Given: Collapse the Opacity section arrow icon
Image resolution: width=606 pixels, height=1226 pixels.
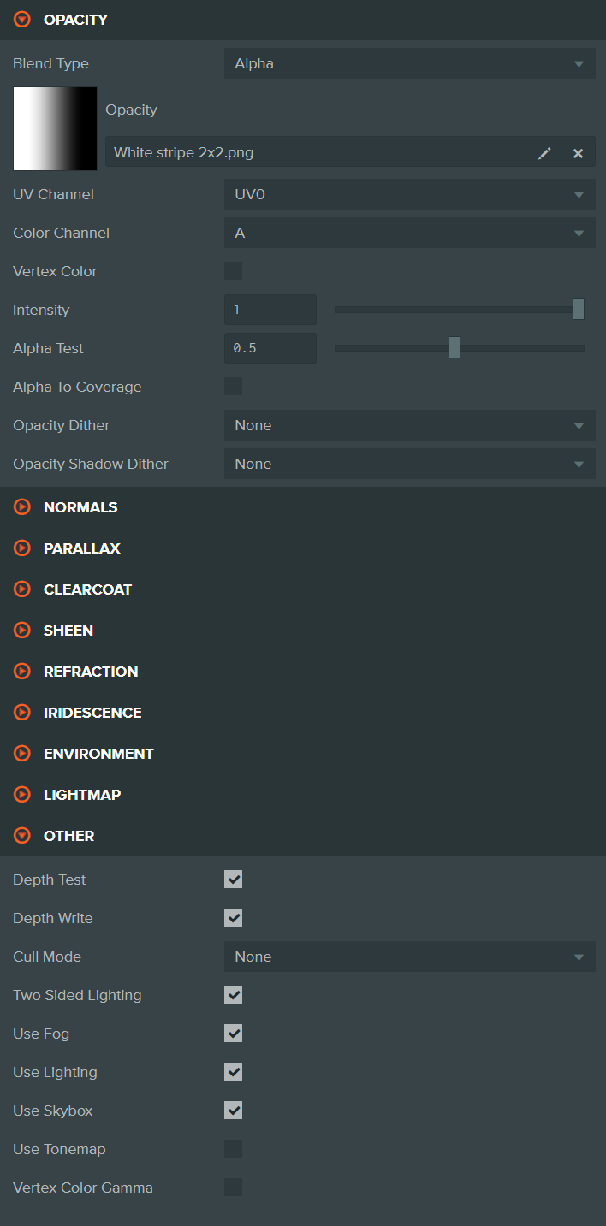Looking at the screenshot, I should point(22,19).
